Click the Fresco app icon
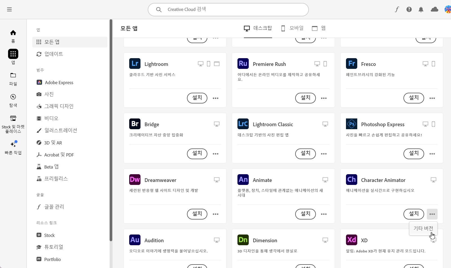 click(352, 64)
